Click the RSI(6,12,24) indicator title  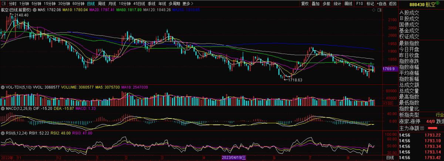pyautogui.click(x=17, y=133)
